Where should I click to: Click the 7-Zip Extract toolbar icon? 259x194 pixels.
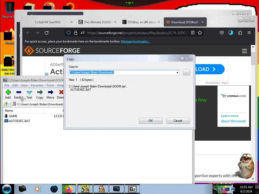18,94
